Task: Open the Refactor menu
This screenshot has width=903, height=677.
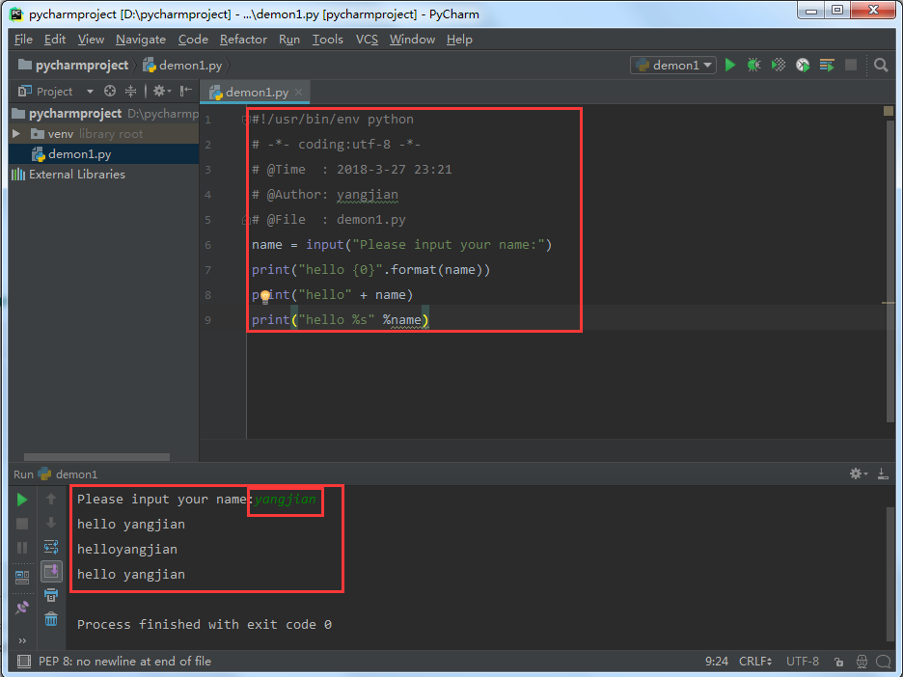Action: pos(243,40)
